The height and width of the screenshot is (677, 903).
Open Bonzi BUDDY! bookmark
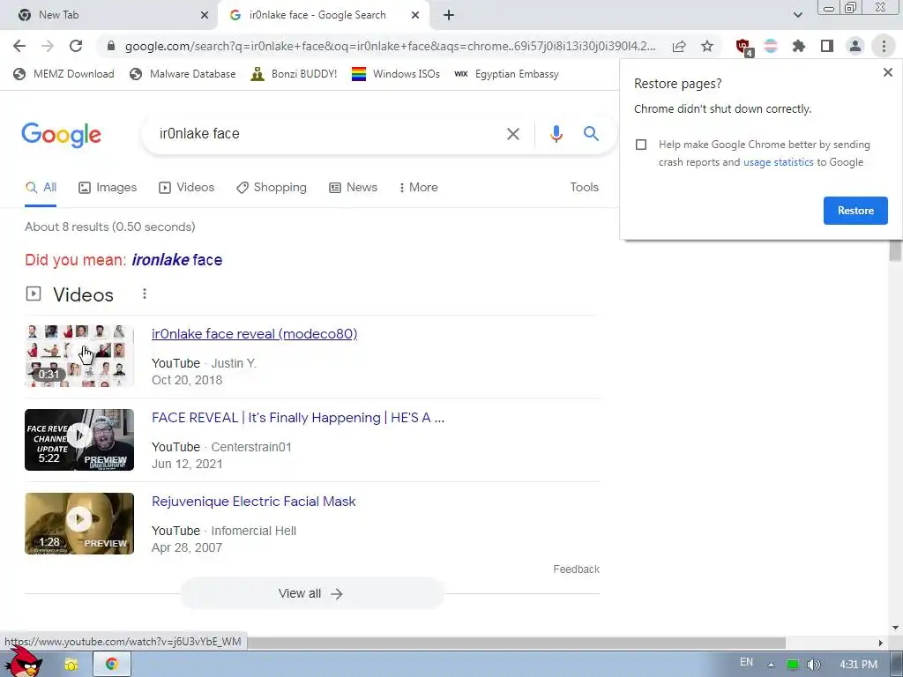(x=295, y=74)
